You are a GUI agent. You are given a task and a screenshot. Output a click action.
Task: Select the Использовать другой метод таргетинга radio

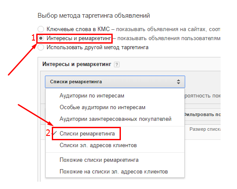pyautogui.click(x=41, y=47)
